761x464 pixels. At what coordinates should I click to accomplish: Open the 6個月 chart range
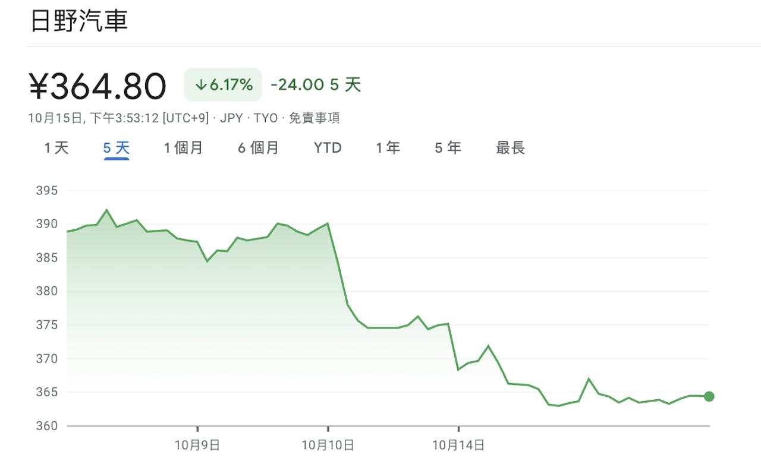pos(258,148)
